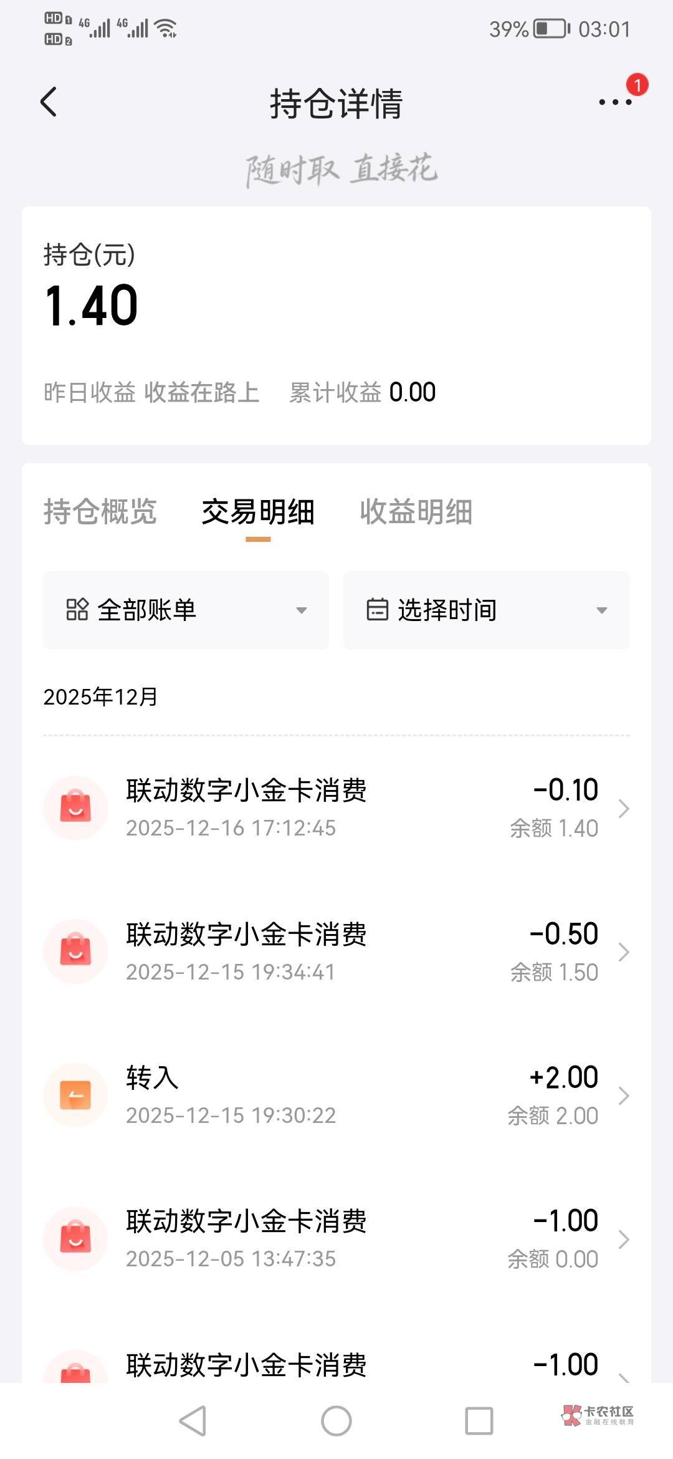Tap shopping bag icon for -0.50 transaction
Image resolution: width=673 pixels, height=1459 pixels.
75,951
